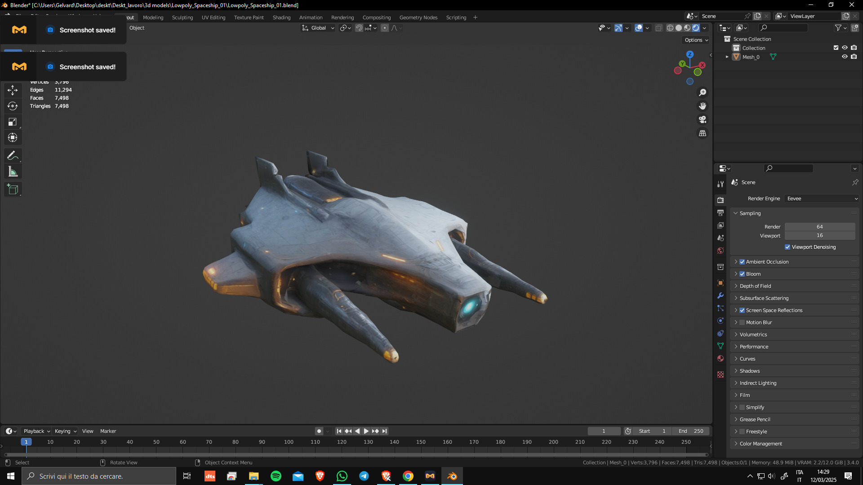
Task: Select the Move tool in the viewport toolbar
Action: (x=13, y=90)
